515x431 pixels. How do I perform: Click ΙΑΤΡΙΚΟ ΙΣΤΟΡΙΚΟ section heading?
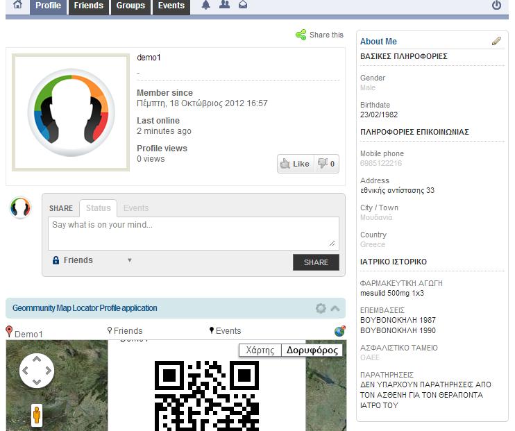coord(394,262)
